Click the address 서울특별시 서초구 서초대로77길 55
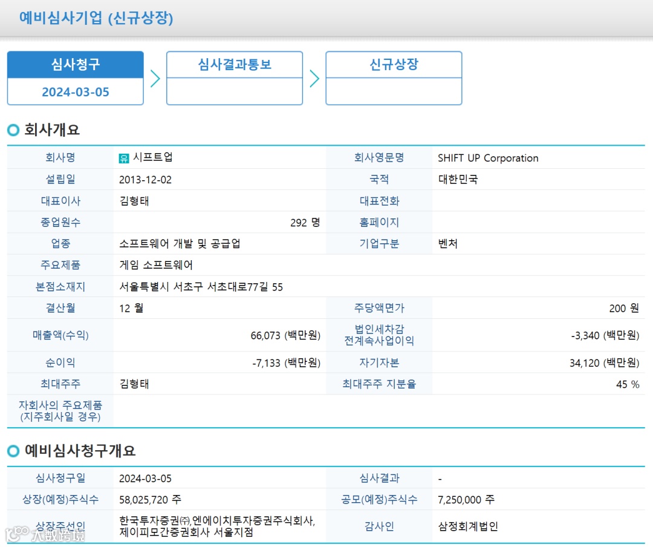The image size is (653, 547). [x=201, y=287]
